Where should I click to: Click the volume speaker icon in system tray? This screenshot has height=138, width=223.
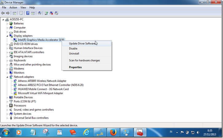point(198,132)
